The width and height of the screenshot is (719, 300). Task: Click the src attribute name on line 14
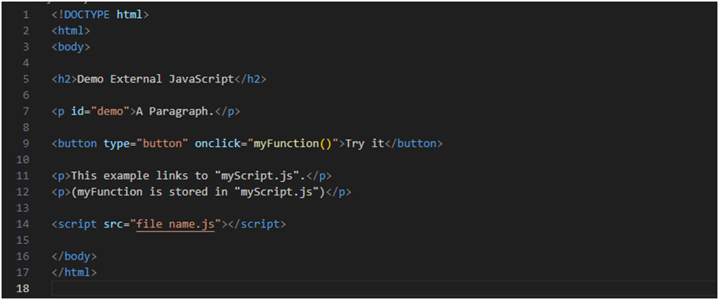coord(113,224)
